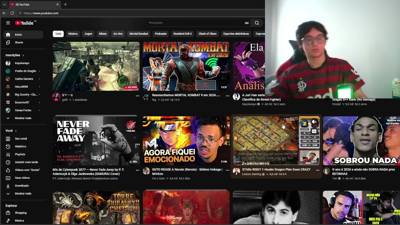Image resolution: width=400 pixels, height=225 pixels.
Task: Open Assistir mais tarde list
Action: click(x=23, y=162)
